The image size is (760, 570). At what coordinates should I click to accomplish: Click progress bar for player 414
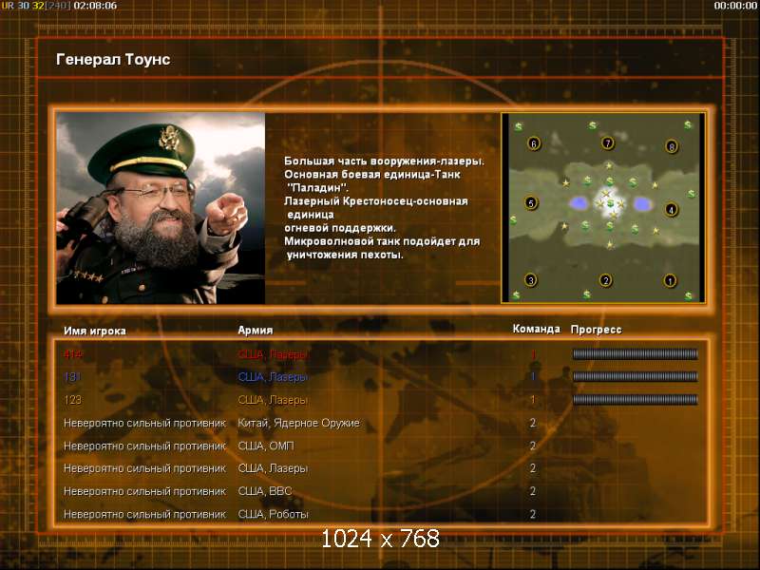point(635,354)
